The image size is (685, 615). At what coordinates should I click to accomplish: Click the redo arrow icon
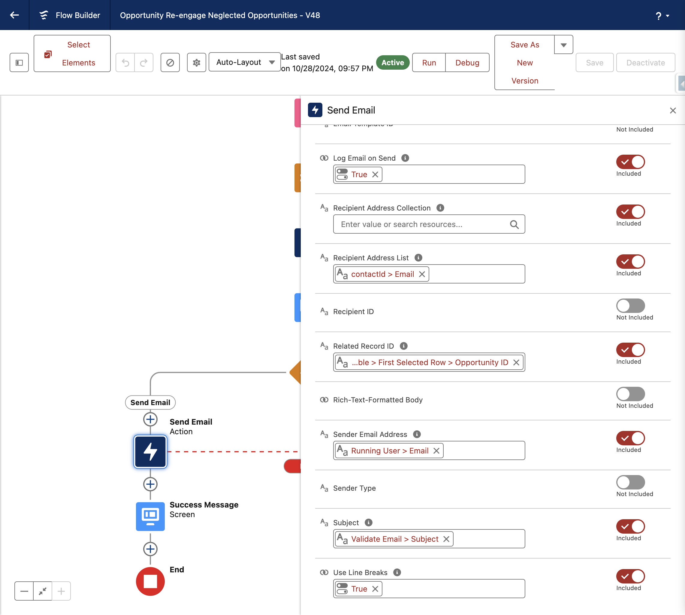pos(144,62)
